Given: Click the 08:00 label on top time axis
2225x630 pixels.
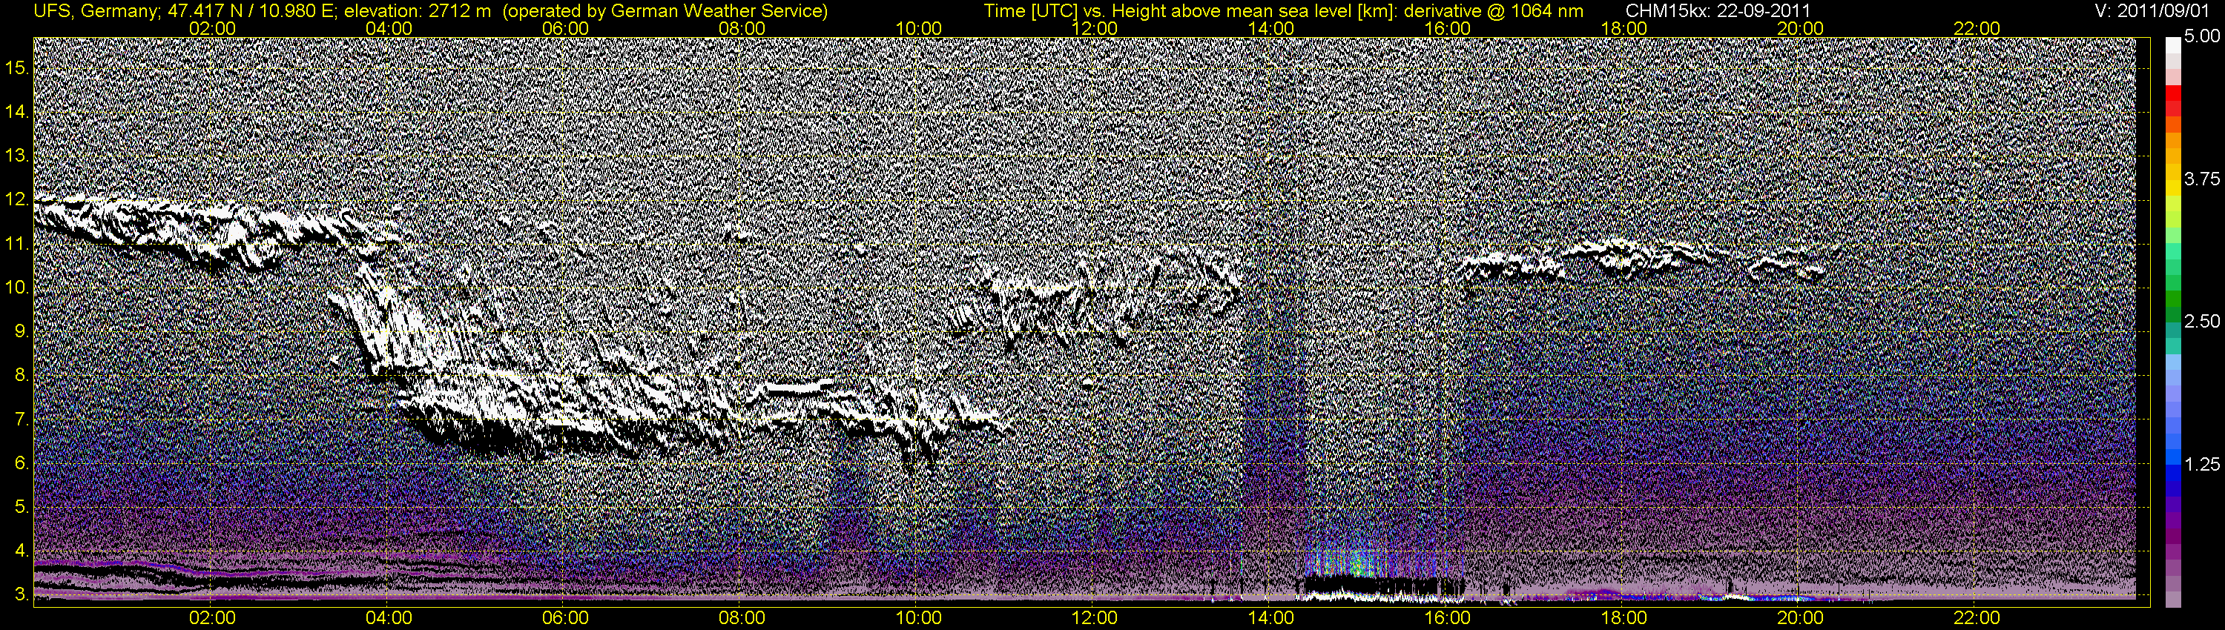Looking at the screenshot, I should (x=742, y=28).
